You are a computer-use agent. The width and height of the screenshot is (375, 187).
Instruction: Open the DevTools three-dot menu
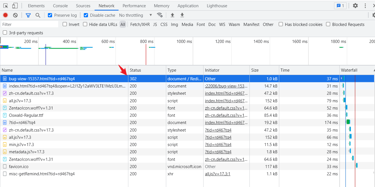365,6
